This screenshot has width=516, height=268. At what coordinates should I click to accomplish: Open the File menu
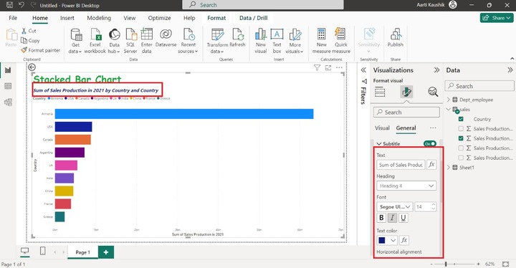click(13, 18)
